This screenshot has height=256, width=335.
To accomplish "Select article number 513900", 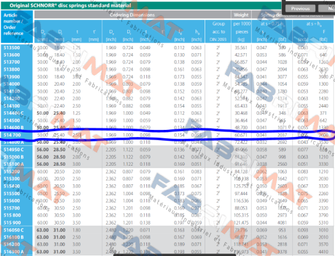I will (x=12, y=77).
